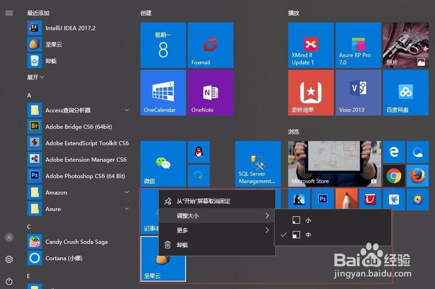Launch Cortana (小娜)
The height and width of the screenshot is (289, 435).
pyautogui.click(x=55, y=258)
